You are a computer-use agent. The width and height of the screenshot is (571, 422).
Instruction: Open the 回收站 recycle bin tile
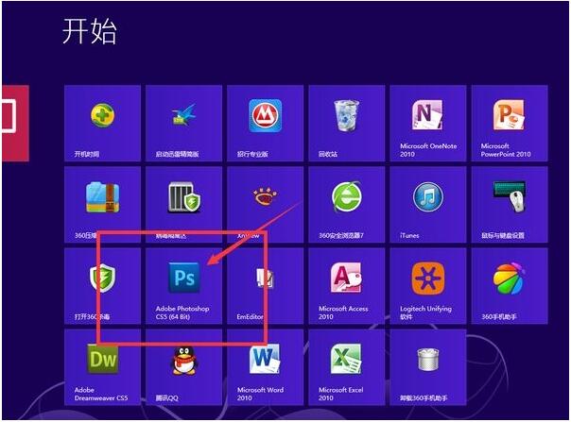(347, 124)
